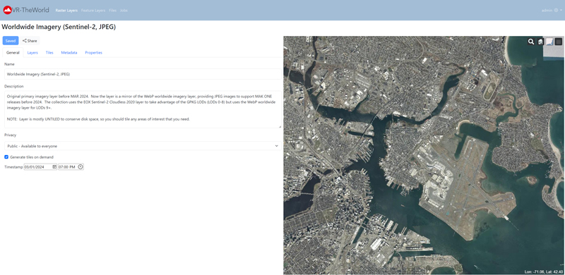Open the Privacy dropdown
This screenshot has height=275, width=565.
tap(143, 146)
